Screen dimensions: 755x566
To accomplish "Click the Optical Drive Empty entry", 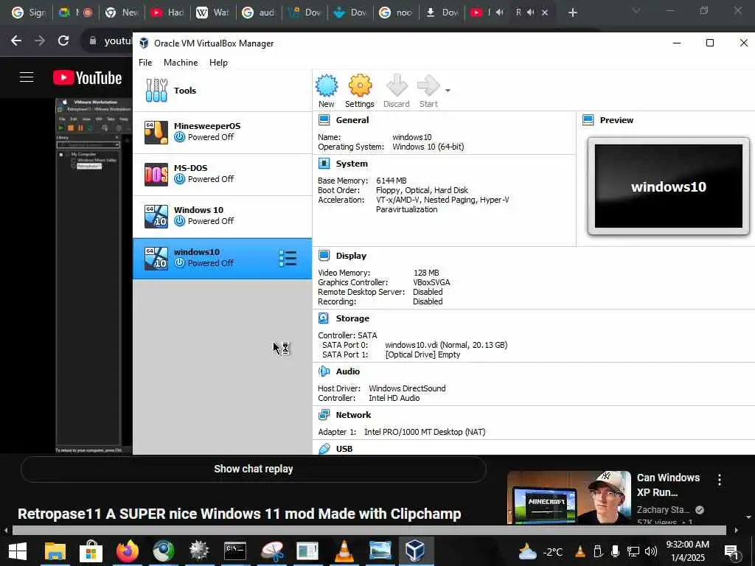I will click(422, 354).
